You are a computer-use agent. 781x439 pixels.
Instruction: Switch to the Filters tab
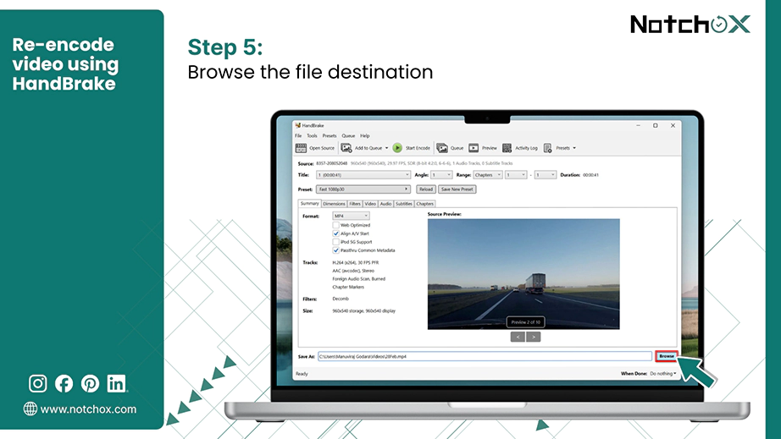355,204
